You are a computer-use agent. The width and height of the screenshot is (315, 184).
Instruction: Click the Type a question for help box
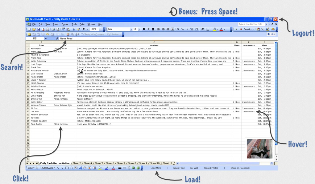(x=252, y=24)
